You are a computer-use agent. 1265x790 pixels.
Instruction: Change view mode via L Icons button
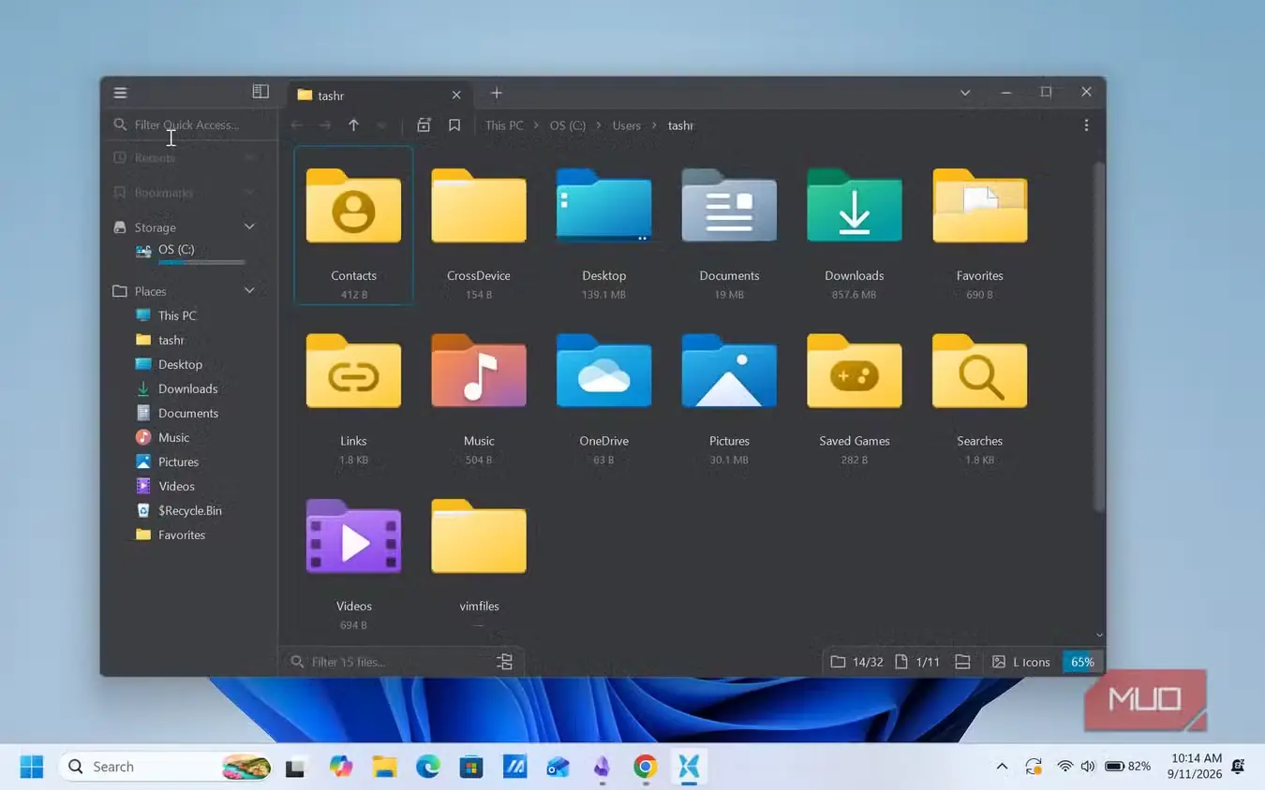coord(1021,662)
